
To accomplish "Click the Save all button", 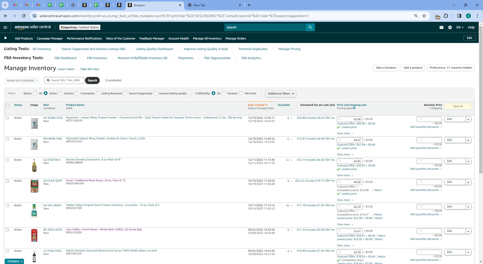I will pos(458,106).
